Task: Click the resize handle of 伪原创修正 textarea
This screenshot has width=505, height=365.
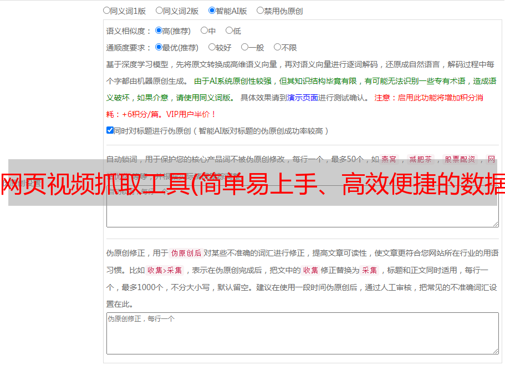Action: (496, 351)
